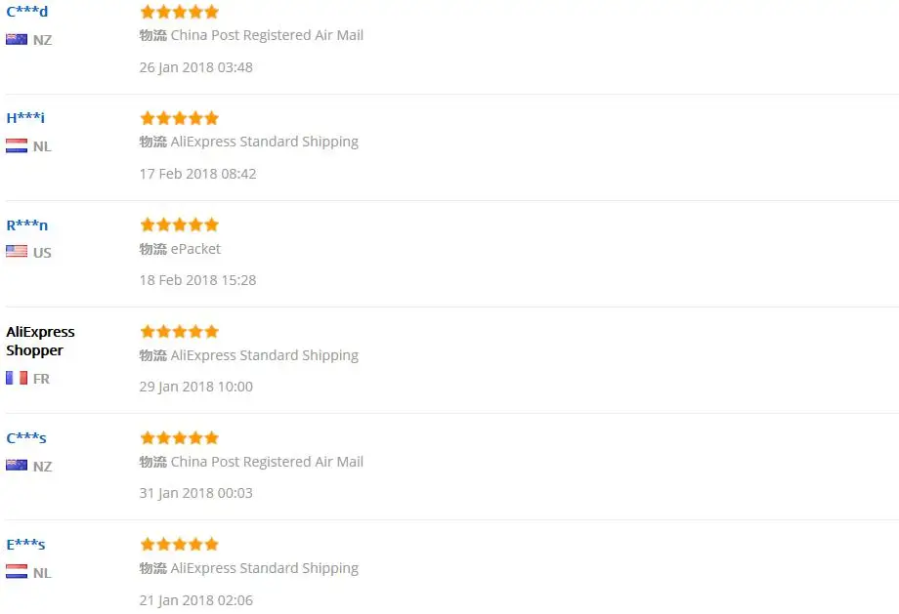
Task: Click the star rating of C***d's review
Action: [180, 12]
